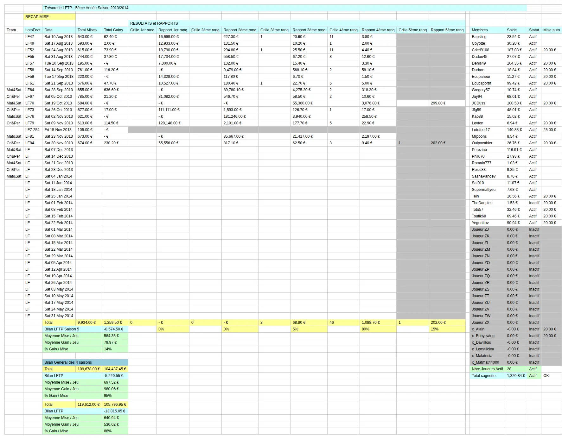Select the 'Membres' column header
Screen dimensions: 562x439
[x=487, y=30]
